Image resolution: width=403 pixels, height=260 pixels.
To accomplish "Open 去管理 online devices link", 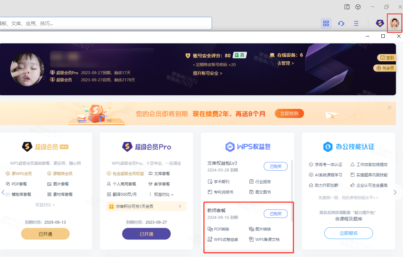I will 286,63.
